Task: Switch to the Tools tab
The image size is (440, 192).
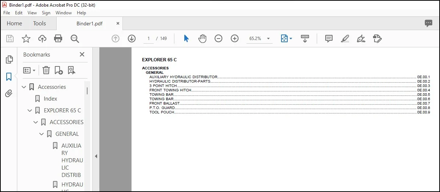Action: [x=40, y=23]
